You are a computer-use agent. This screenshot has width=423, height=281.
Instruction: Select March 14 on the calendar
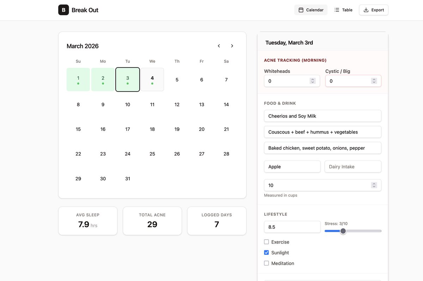226,104
